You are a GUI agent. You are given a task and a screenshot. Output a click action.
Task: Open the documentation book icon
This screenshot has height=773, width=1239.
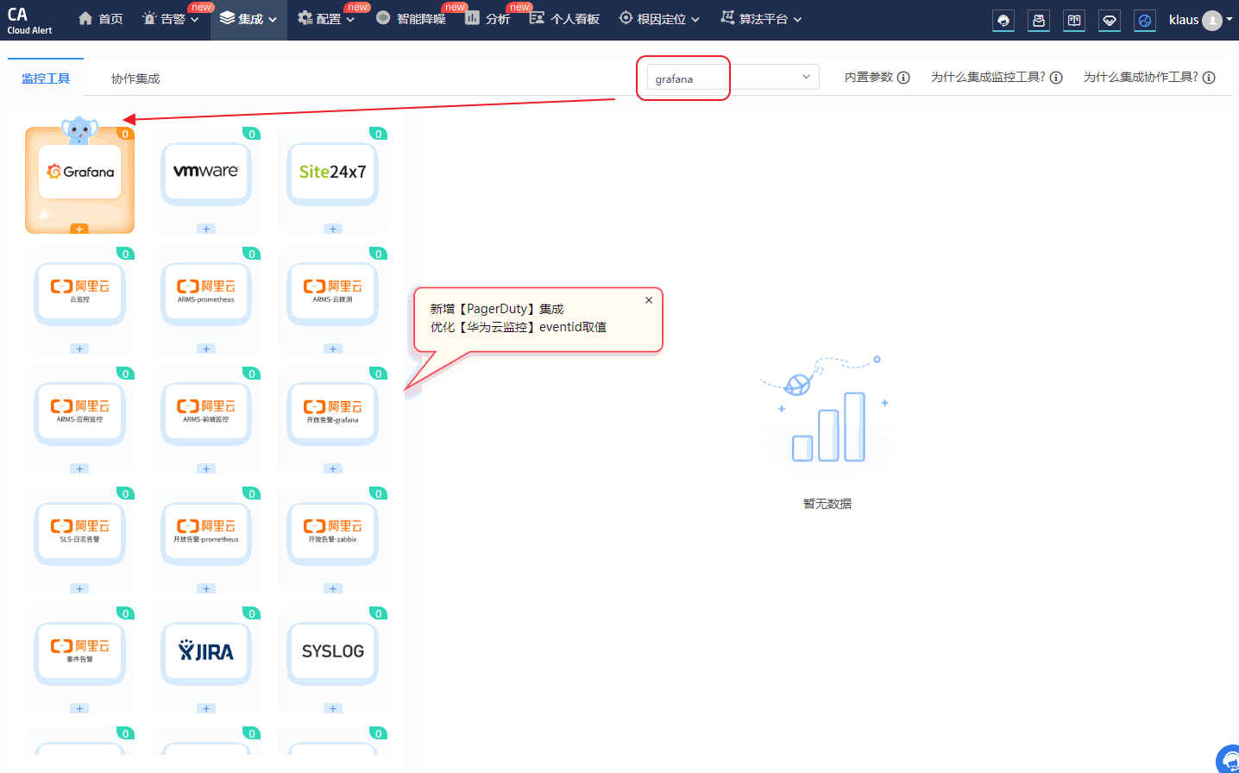click(x=1074, y=20)
